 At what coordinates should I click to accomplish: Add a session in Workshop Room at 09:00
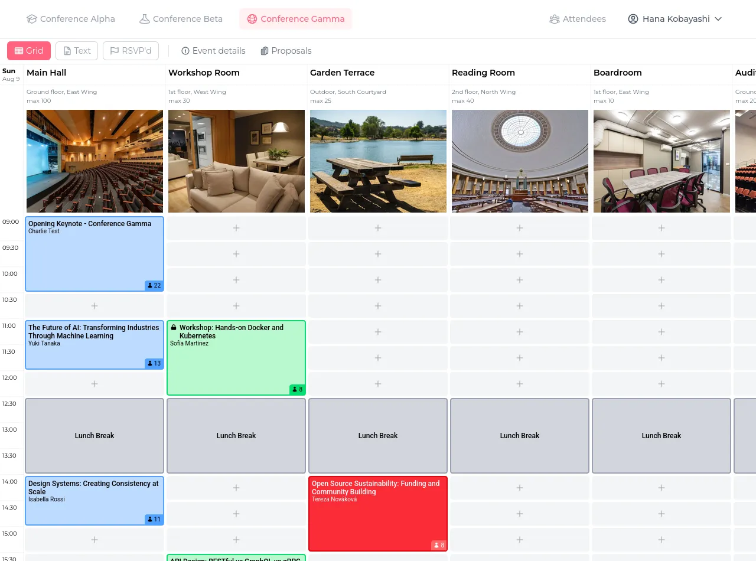click(x=236, y=228)
